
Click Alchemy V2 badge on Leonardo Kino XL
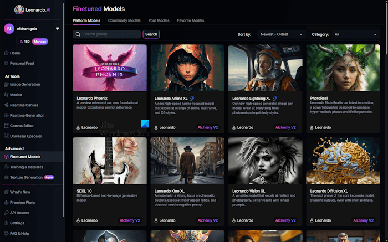(208, 220)
